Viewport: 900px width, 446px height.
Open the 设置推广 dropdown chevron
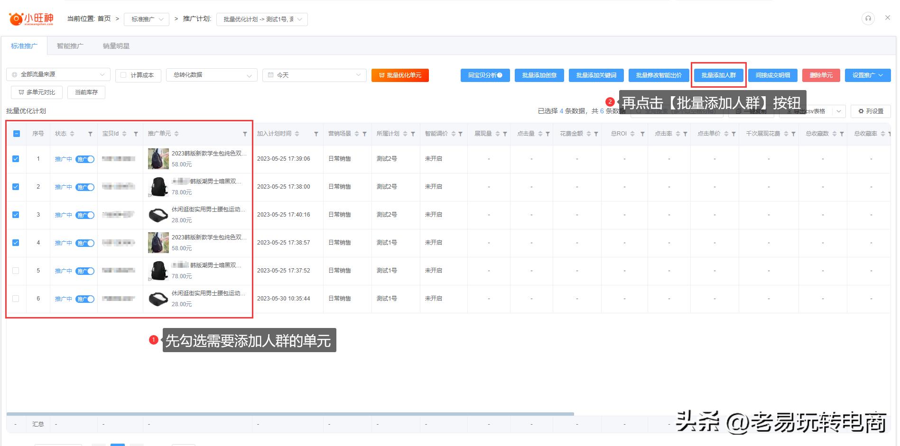(881, 75)
